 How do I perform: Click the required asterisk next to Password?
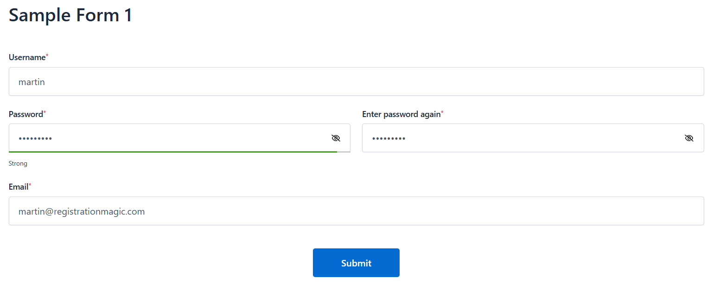pyautogui.click(x=45, y=113)
